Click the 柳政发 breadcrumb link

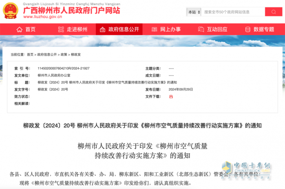(76, 54)
